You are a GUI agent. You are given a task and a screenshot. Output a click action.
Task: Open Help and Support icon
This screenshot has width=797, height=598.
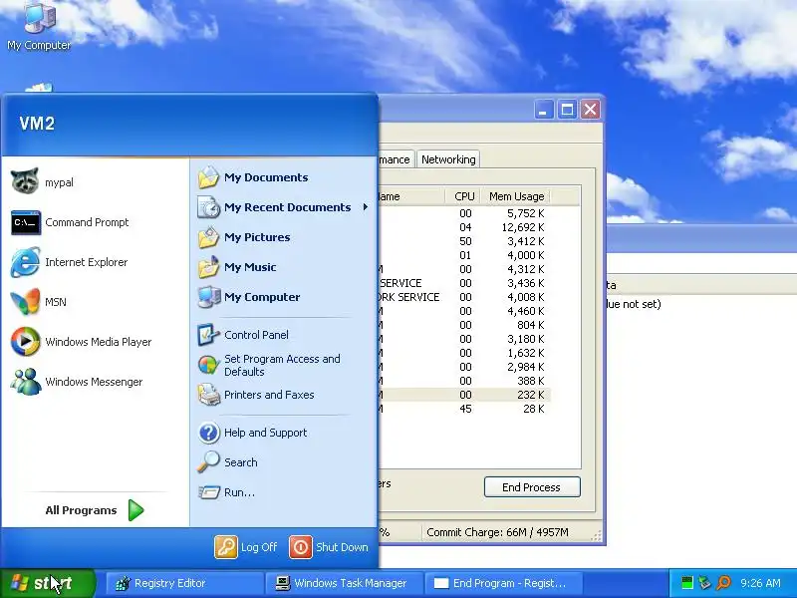click(208, 433)
